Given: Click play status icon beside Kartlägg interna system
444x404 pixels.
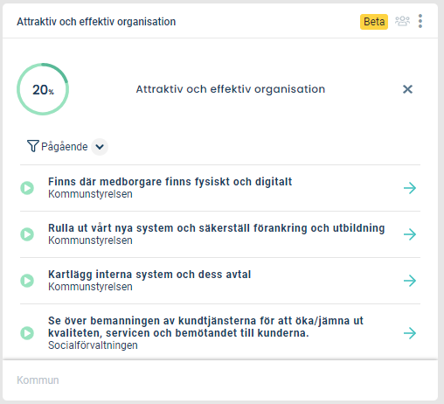Looking at the screenshot, I should (x=27, y=281).
